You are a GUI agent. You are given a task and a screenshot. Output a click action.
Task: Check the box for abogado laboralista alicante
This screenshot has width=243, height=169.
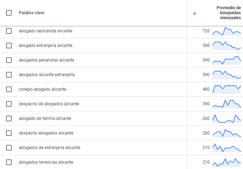[9, 31]
